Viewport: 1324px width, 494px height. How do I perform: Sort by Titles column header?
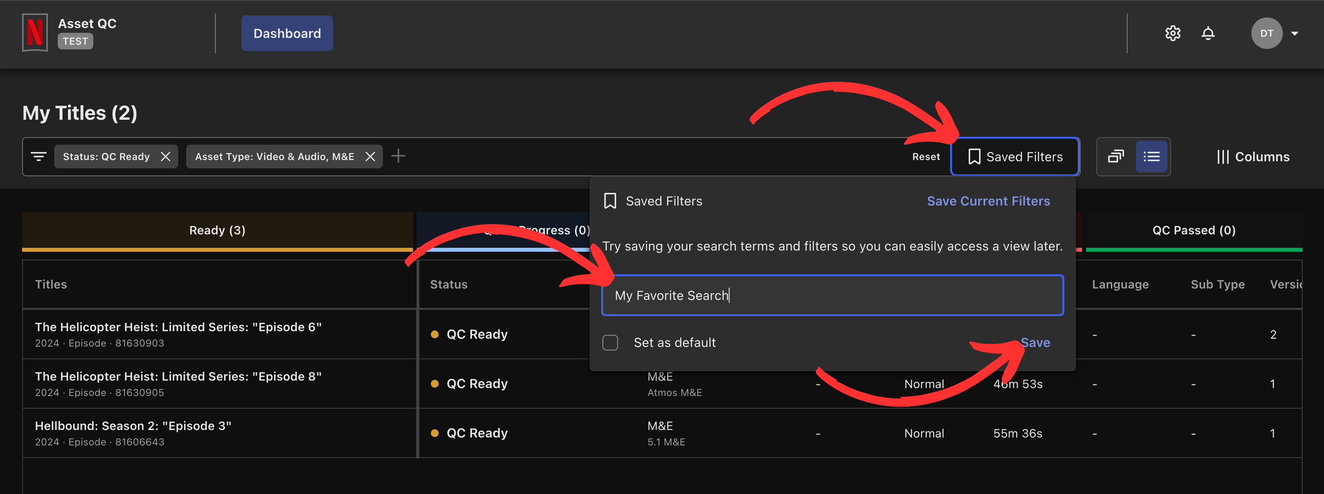click(x=51, y=284)
